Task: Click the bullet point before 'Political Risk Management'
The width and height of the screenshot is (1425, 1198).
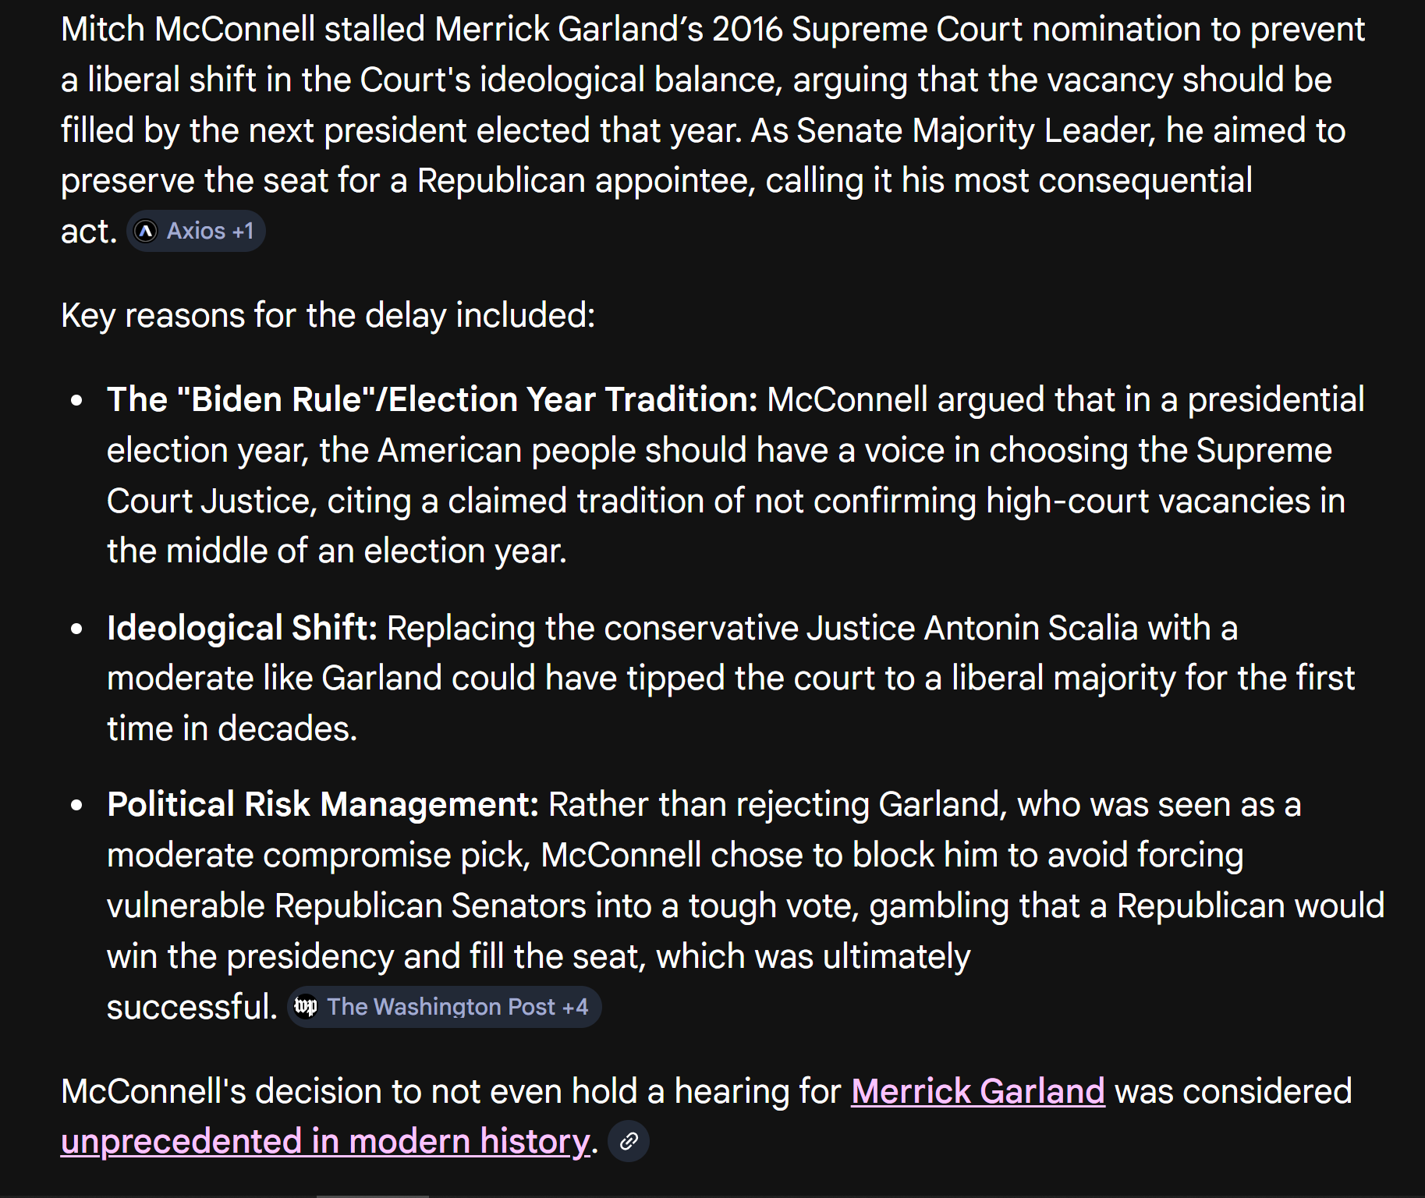Action: [76, 806]
